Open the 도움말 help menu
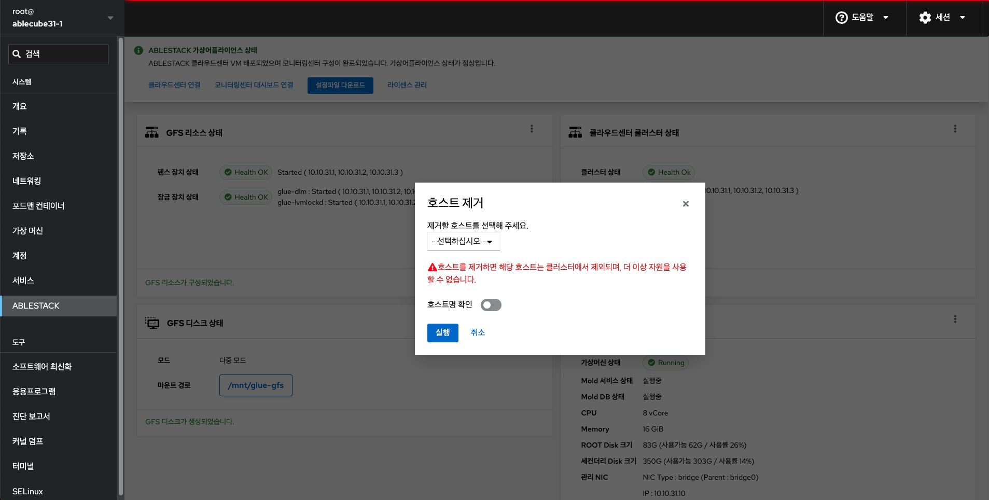Image resolution: width=989 pixels, height=500 pixels. 862,18
